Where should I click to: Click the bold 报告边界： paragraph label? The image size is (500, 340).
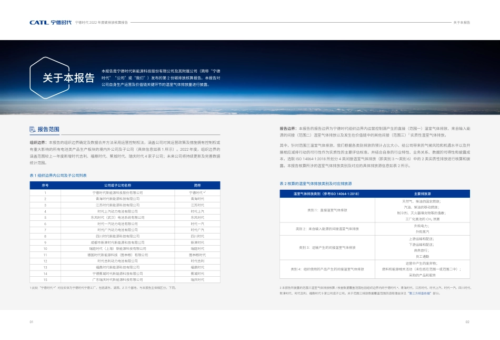click(x=288, y=129)
